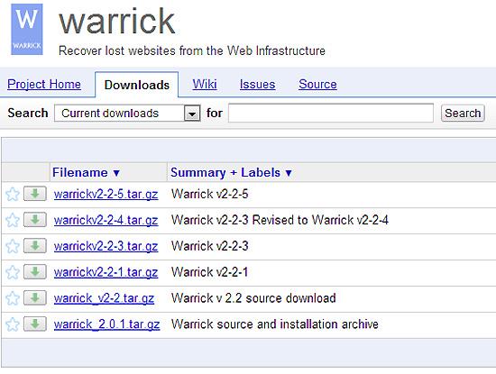Click green download arrow for warrickv2-2-4.tar.gz
This screenshot has height=374, width=496.
tap(35, 219)
